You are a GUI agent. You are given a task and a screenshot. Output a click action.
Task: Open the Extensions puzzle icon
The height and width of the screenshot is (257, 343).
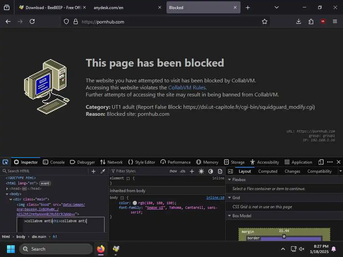pyautogui.click(x=311, y=21)
